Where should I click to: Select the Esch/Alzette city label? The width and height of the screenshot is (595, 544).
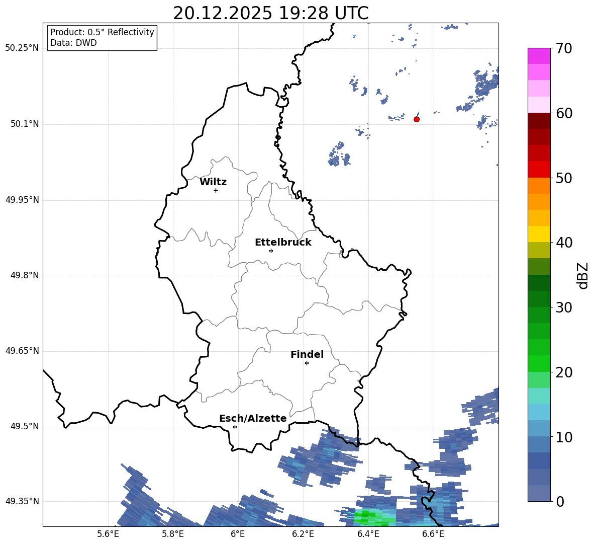coord(253,418)
